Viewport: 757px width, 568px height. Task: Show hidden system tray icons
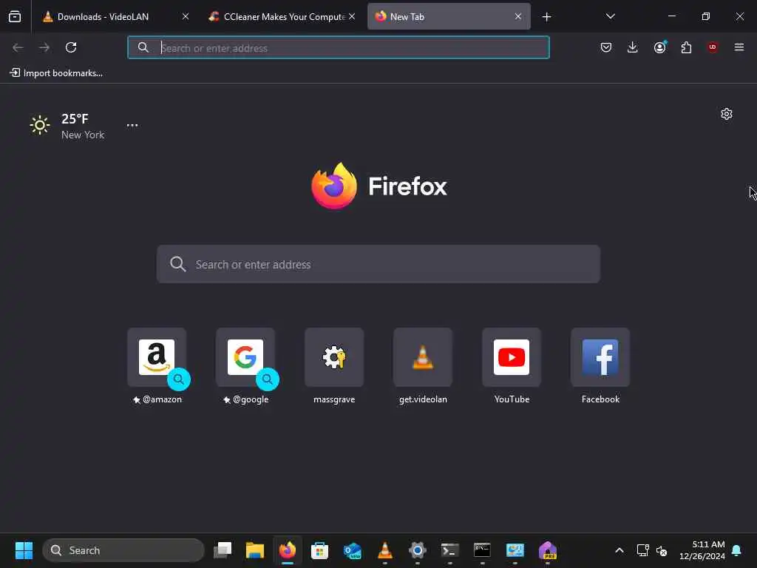[619, 550]
